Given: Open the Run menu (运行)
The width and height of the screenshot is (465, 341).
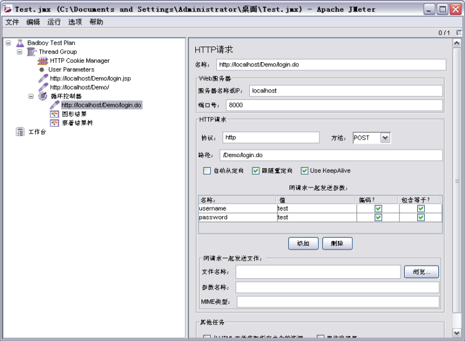Looking at the screenshot, I should (54, 22).
